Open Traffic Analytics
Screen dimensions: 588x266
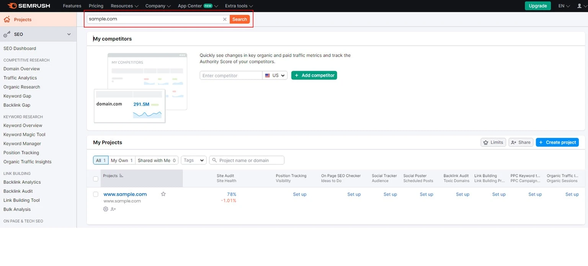20,78
